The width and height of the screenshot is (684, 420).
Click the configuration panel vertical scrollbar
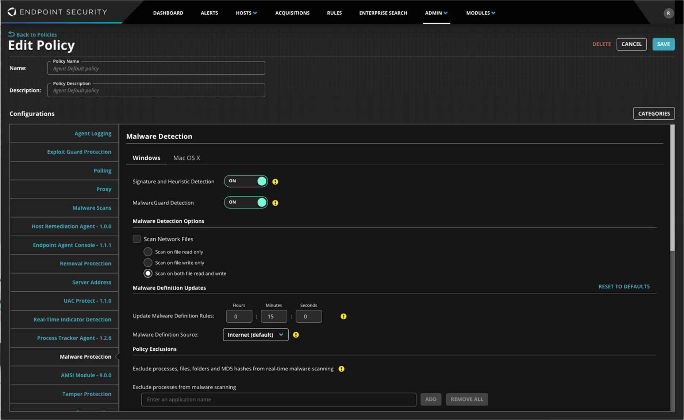[x=672, y=188]
